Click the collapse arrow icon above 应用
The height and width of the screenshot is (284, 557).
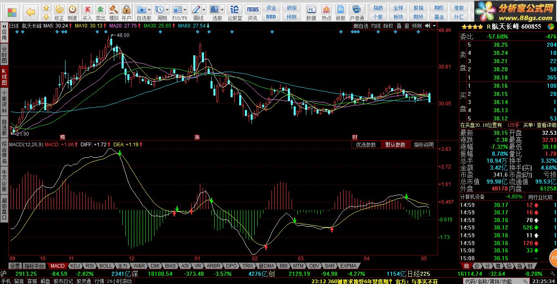4,25
